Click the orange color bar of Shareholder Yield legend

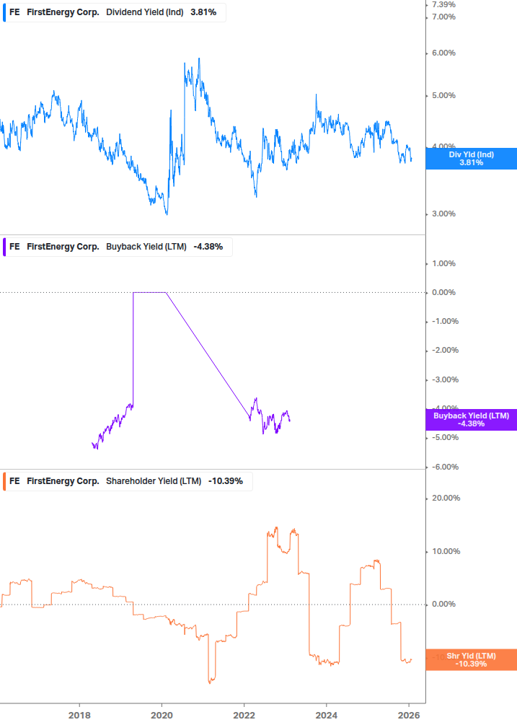click(4, 481)
